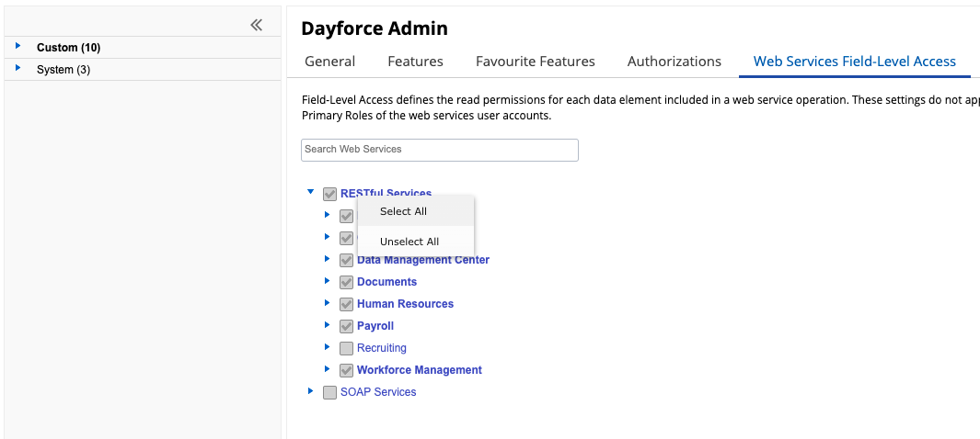Collapse the RESTful Services tree node
Viewport: 980px width, 439px height.
311,193
